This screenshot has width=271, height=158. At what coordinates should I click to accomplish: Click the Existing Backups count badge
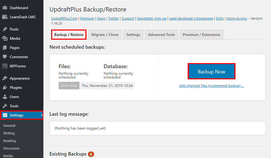coord(91,154)
